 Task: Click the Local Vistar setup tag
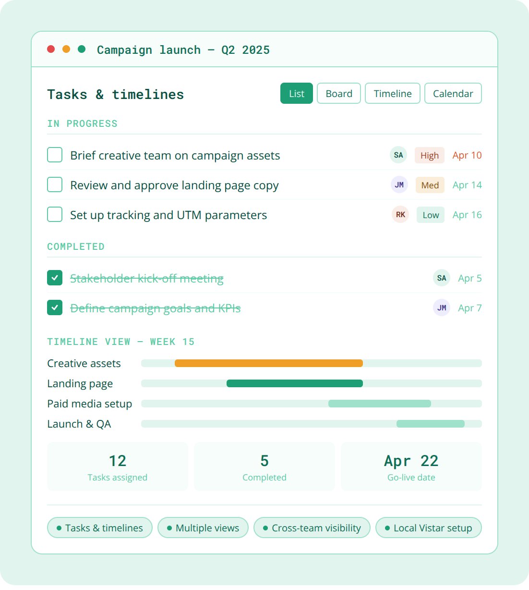(428, 528)
